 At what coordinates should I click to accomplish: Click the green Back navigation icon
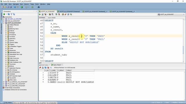click(22, 7)
